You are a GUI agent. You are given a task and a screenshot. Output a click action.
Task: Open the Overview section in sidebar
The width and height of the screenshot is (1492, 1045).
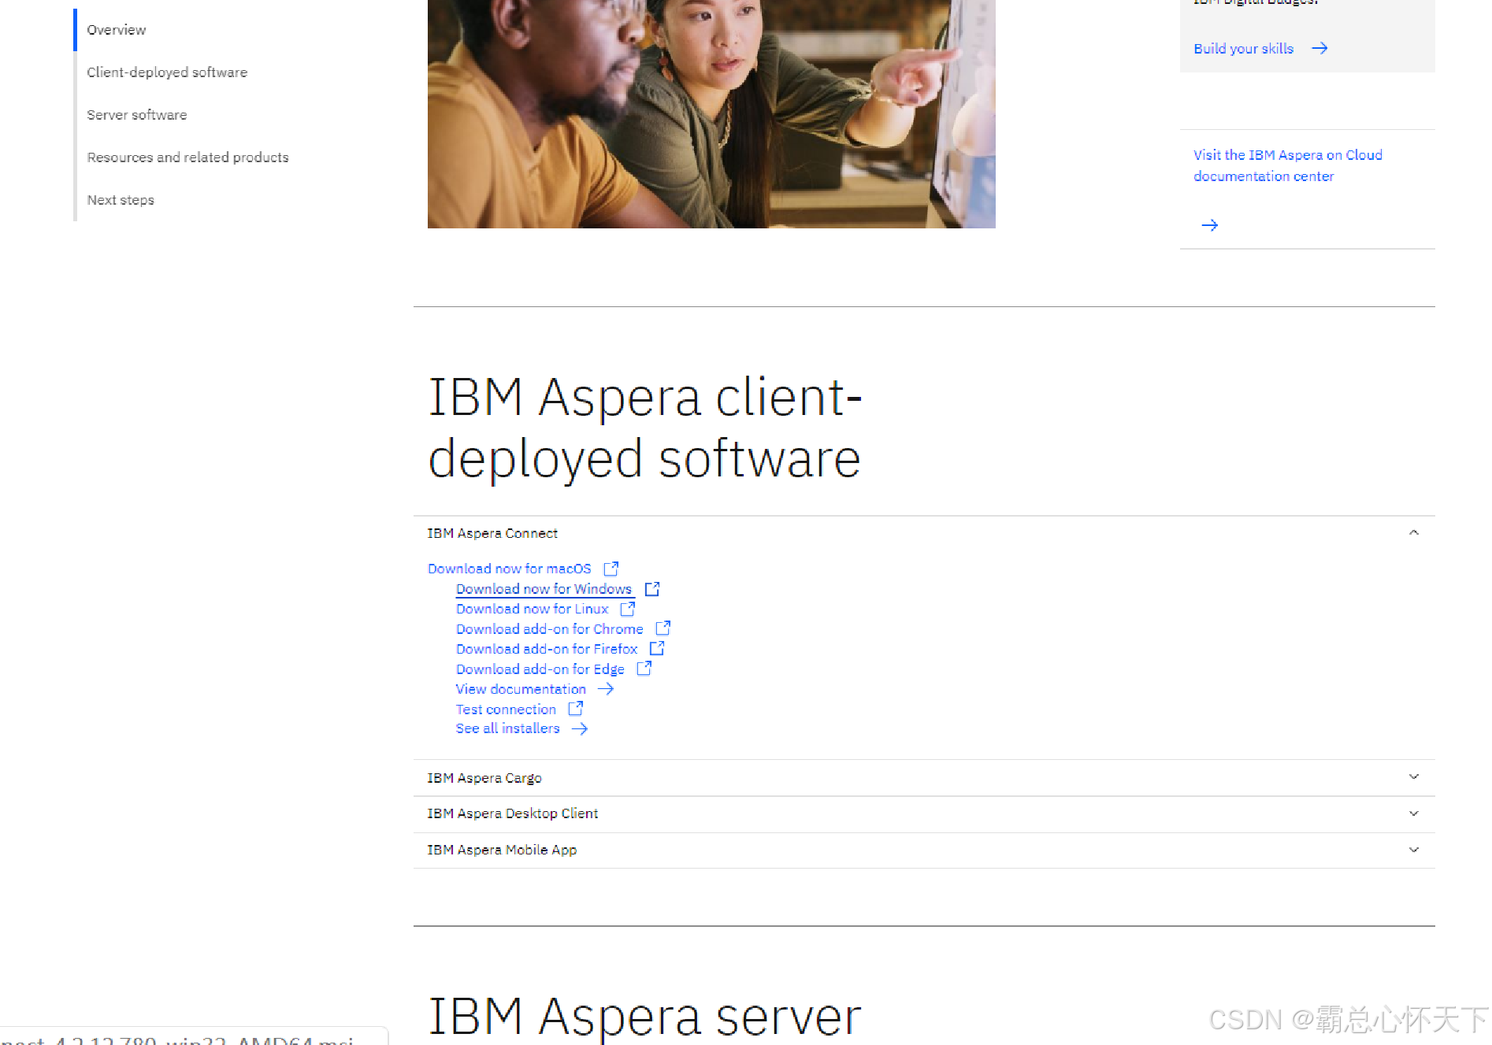(x=117, y=30)
